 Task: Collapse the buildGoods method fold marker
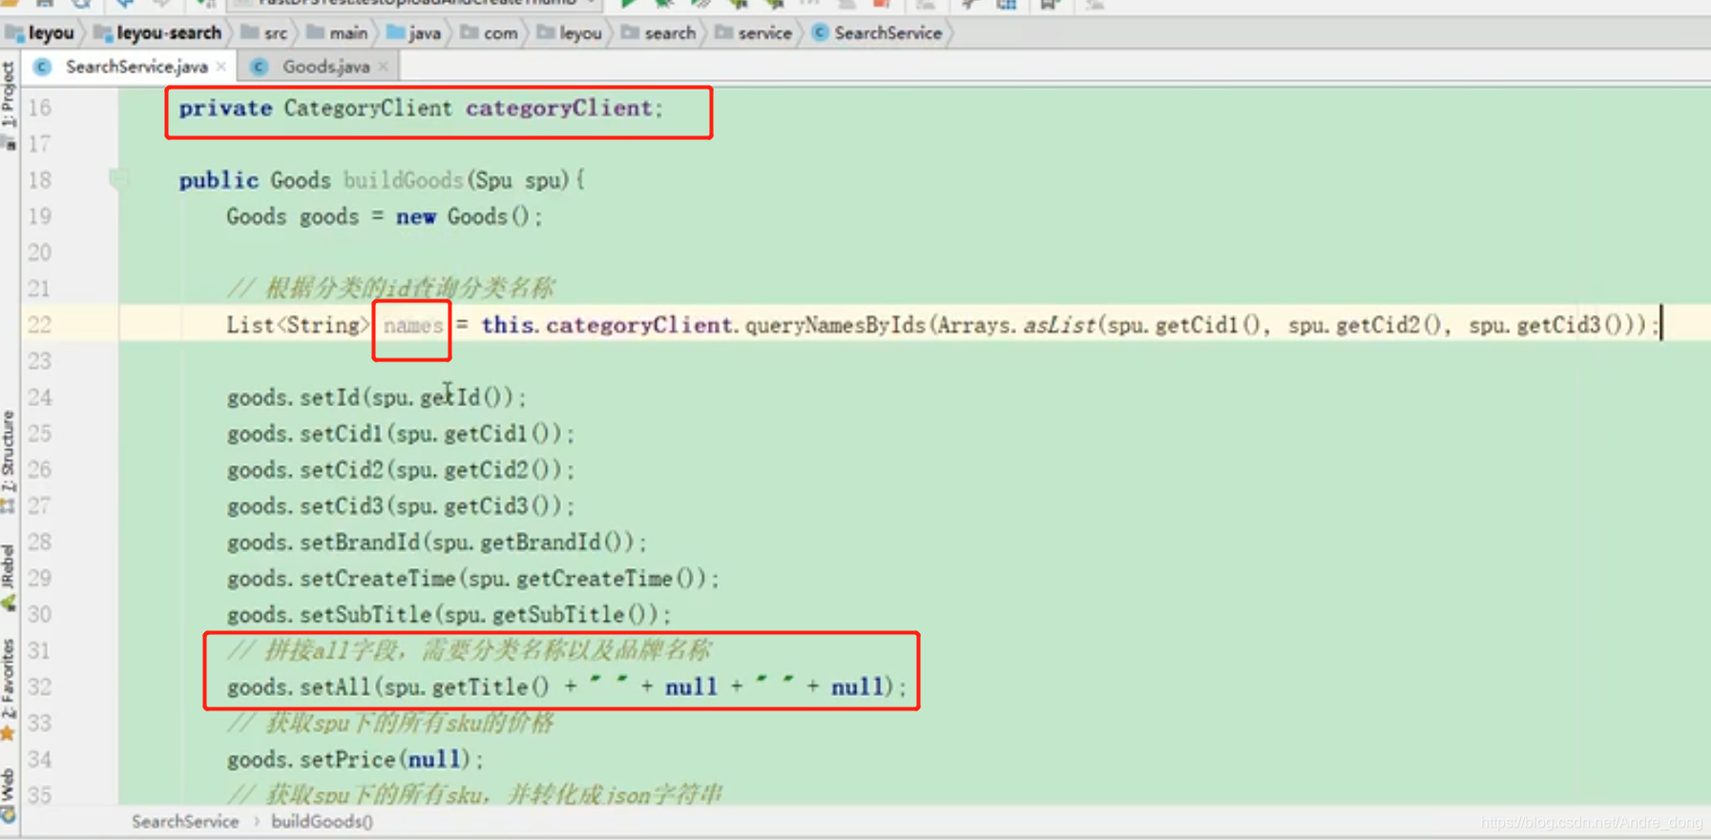118,179
